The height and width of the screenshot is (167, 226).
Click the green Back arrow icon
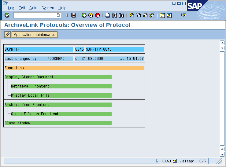click(84, 15)
